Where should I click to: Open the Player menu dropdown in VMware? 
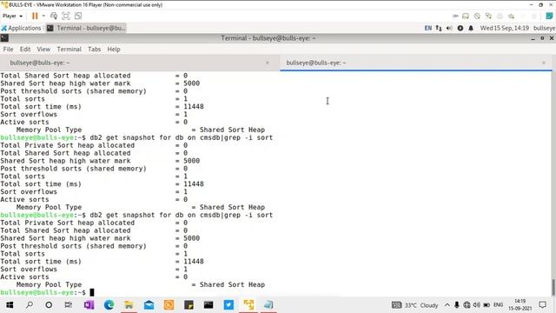[12, 16]
